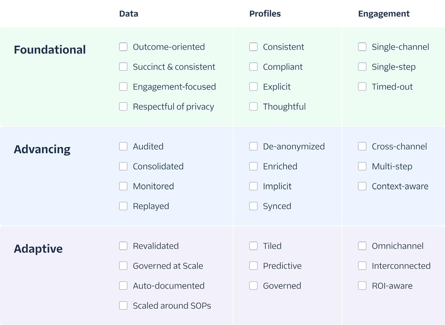Enable the Scaled around SOPs checkbox
This screenshot has width=445, height=325.
click(123, 305)
